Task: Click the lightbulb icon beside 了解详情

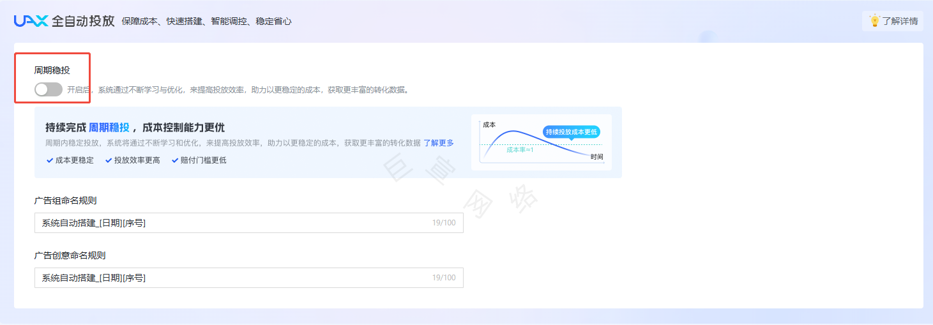Action: pyautogui.click(x=875, y=20)
